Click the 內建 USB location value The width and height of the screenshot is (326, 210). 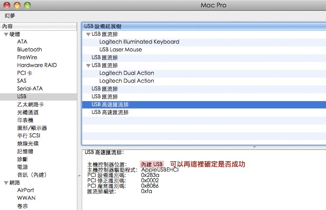tap(152, 165)
